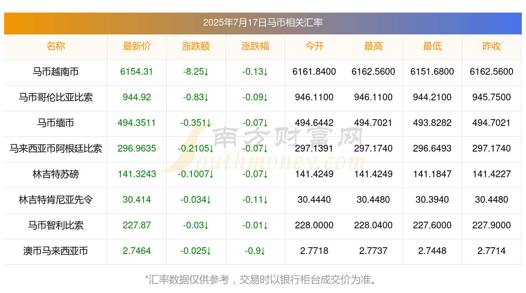Image resolution: width=526 pixels, height=293 pixels.
Task: Select low value 6151.6800
Action: pos(432,72)
